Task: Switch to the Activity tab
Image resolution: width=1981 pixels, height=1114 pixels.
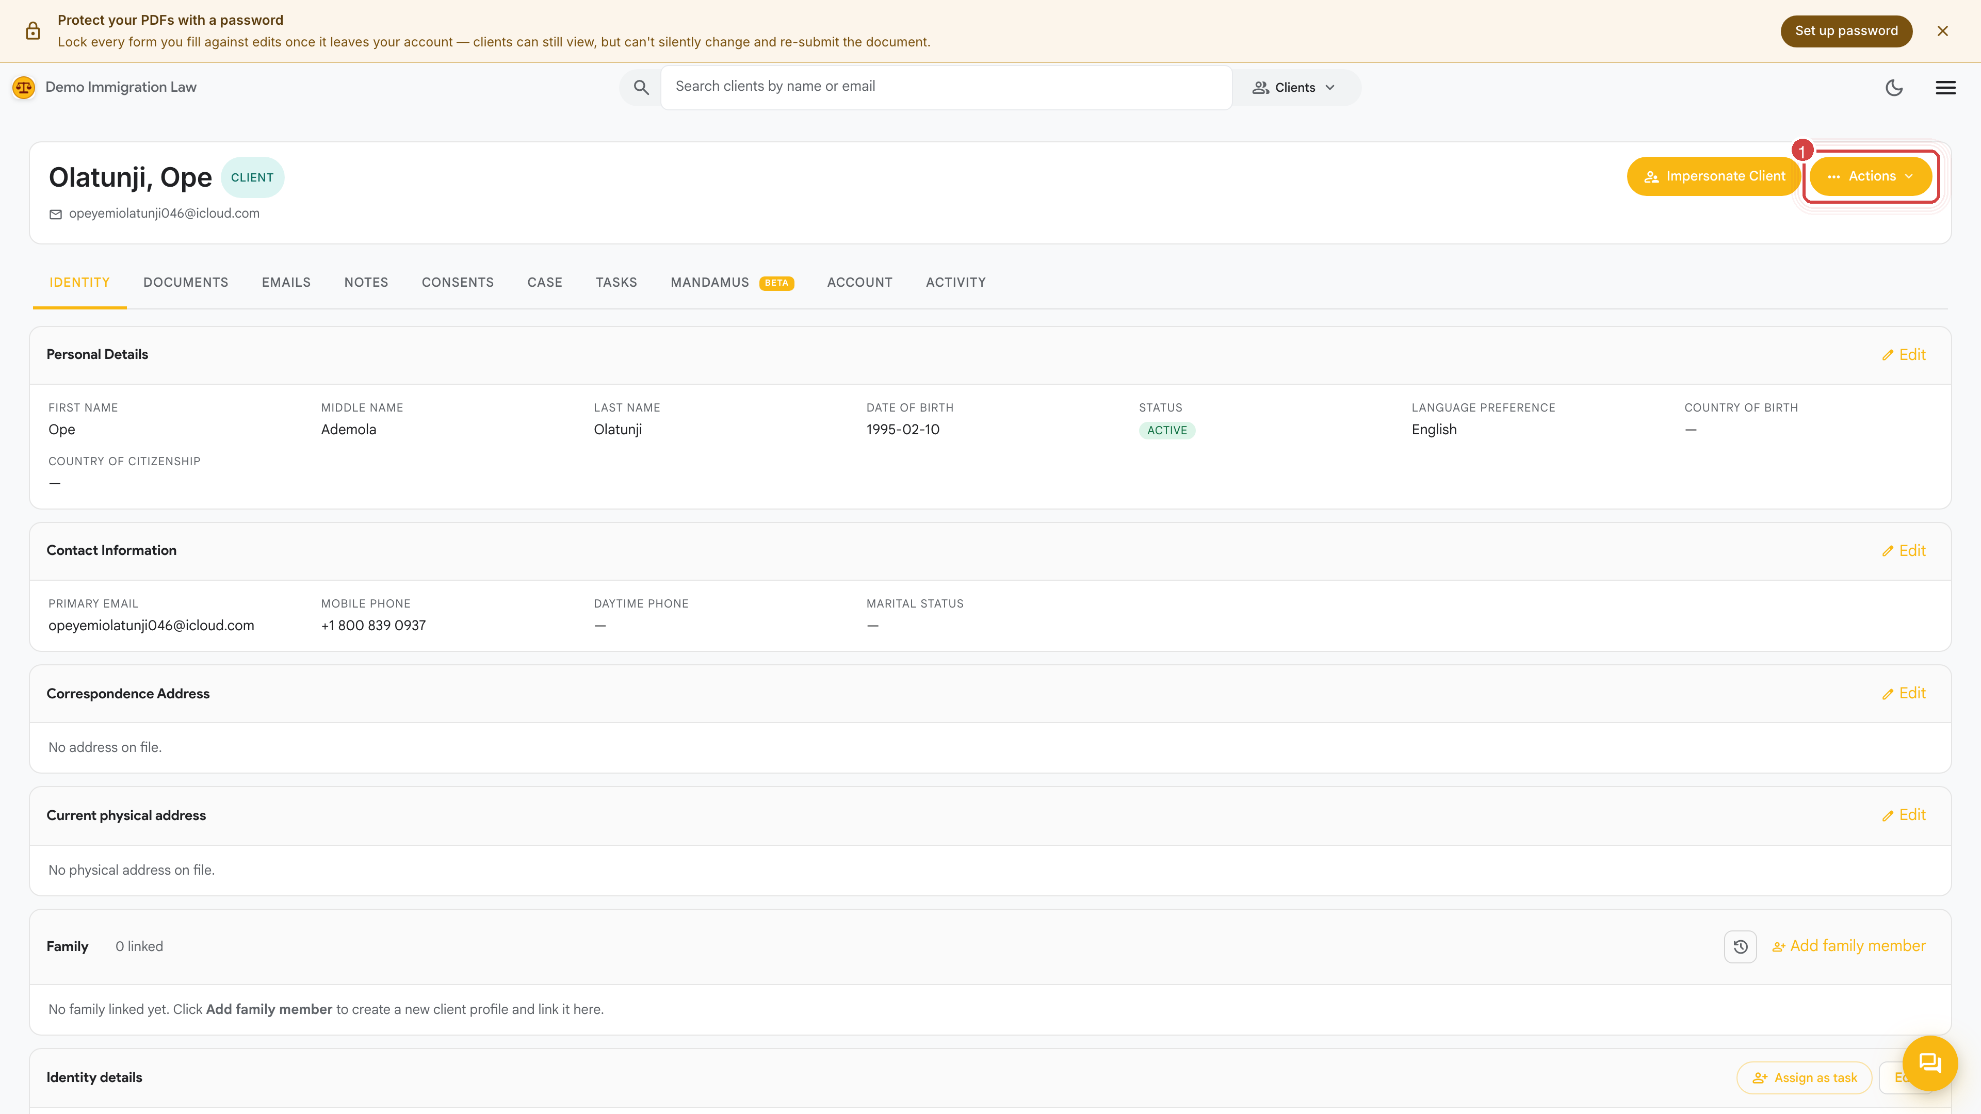Action: [x=955, y=282]
